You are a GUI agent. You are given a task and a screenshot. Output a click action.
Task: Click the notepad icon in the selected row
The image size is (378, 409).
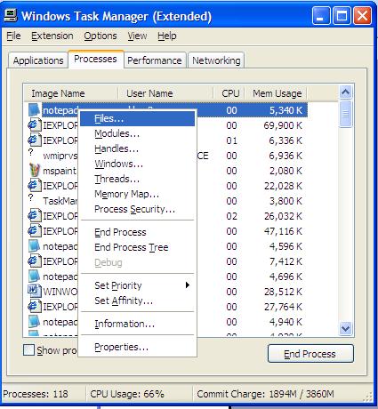[34, 110]
